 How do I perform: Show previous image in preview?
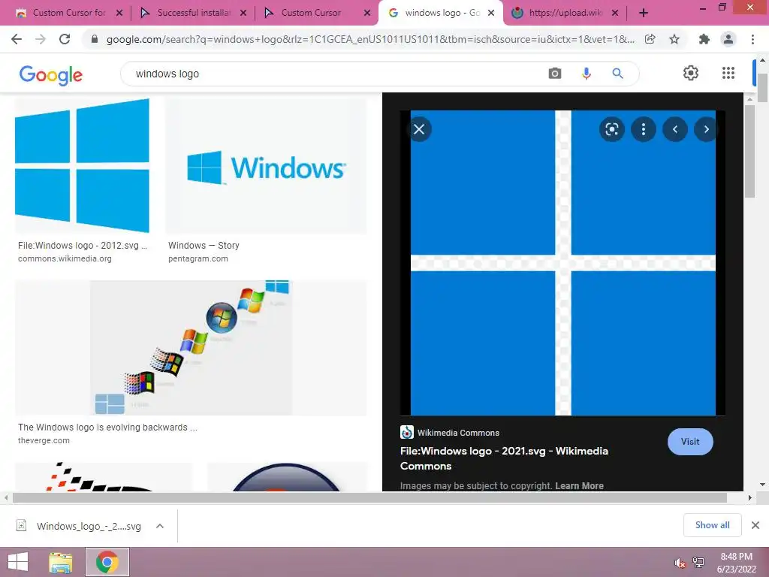pyautogui.click(x=675, y=129)
